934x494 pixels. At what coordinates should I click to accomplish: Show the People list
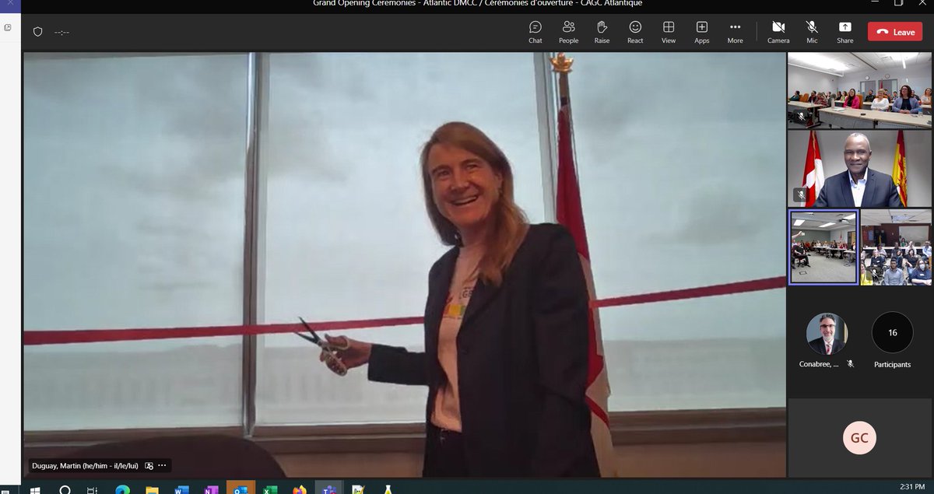point(568,32)
